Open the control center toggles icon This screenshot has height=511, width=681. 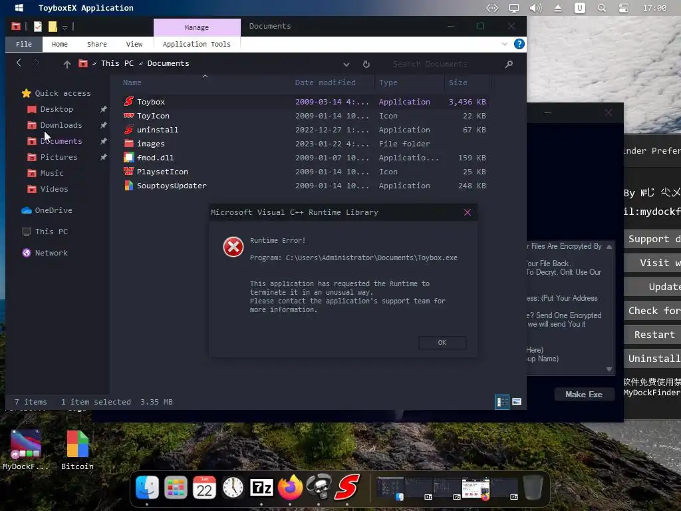click(624, 8)
